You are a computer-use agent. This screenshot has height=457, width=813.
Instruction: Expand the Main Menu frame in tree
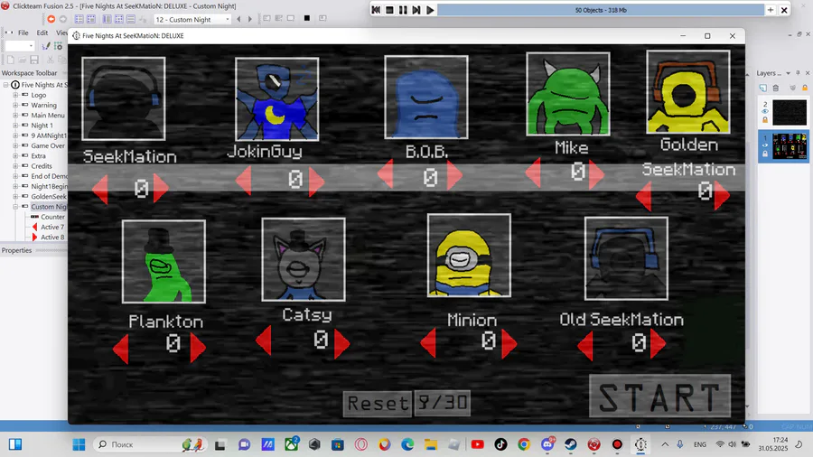click(15, 115)
